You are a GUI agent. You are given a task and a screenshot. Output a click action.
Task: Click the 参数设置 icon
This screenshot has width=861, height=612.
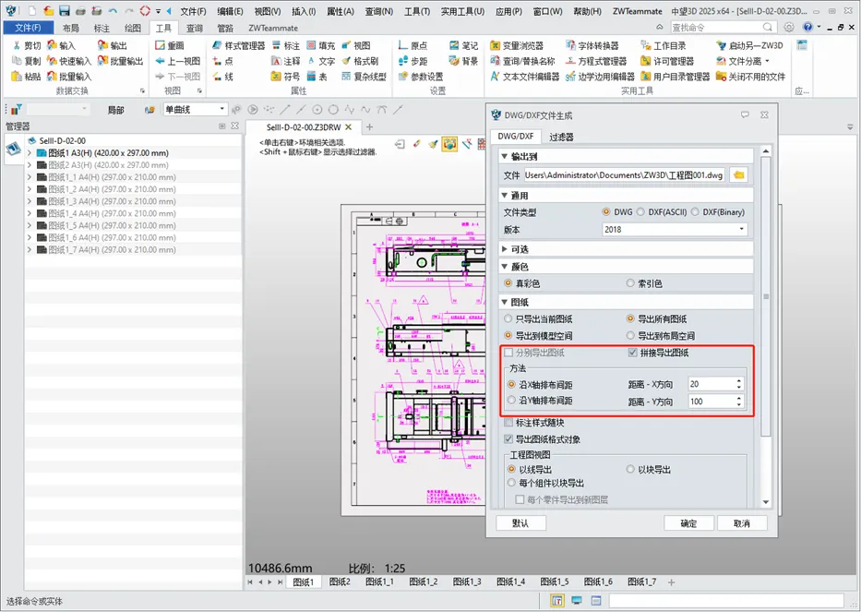coord(402,77)
